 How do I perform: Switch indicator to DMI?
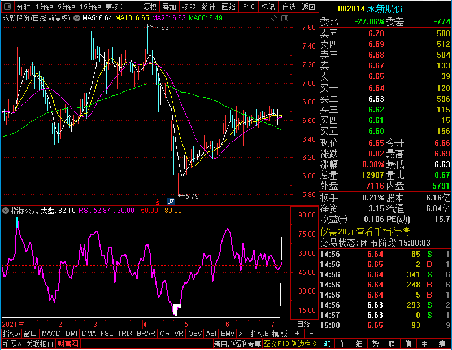(72, 334)
